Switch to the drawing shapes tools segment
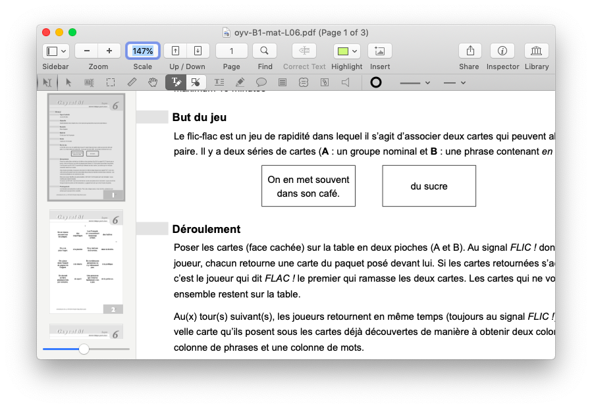 coord(196,82)
